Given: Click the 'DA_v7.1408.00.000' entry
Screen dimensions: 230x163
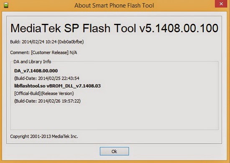Looking at the screenshot, I should click(36, 71).
